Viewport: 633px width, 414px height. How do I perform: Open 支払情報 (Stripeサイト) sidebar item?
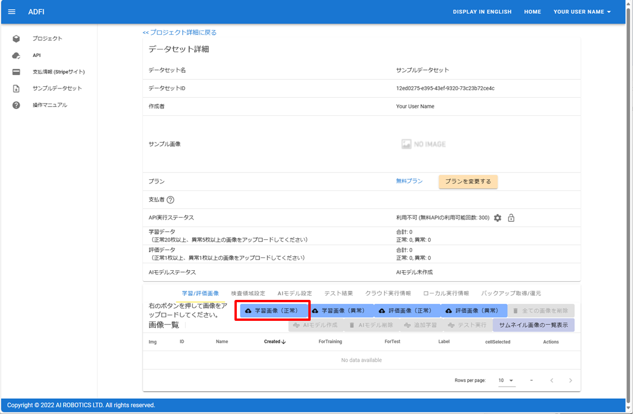click(x=59, y=72)
